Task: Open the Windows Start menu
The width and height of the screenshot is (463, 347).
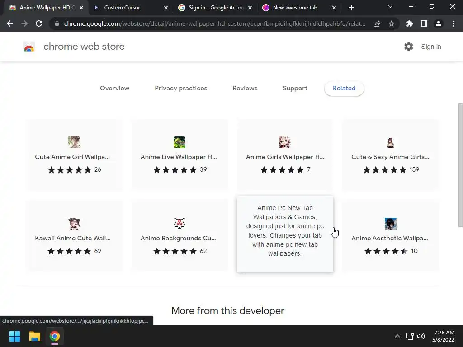Action: (14, 336)
